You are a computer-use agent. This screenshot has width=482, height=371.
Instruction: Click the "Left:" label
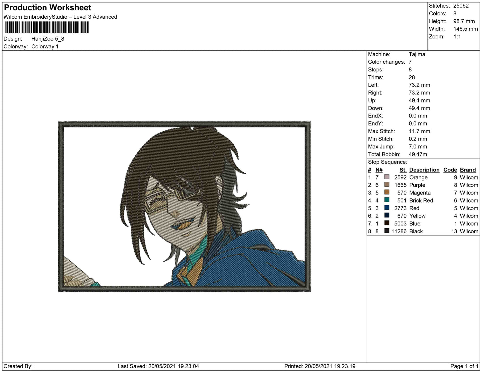(x=373, y=85)
